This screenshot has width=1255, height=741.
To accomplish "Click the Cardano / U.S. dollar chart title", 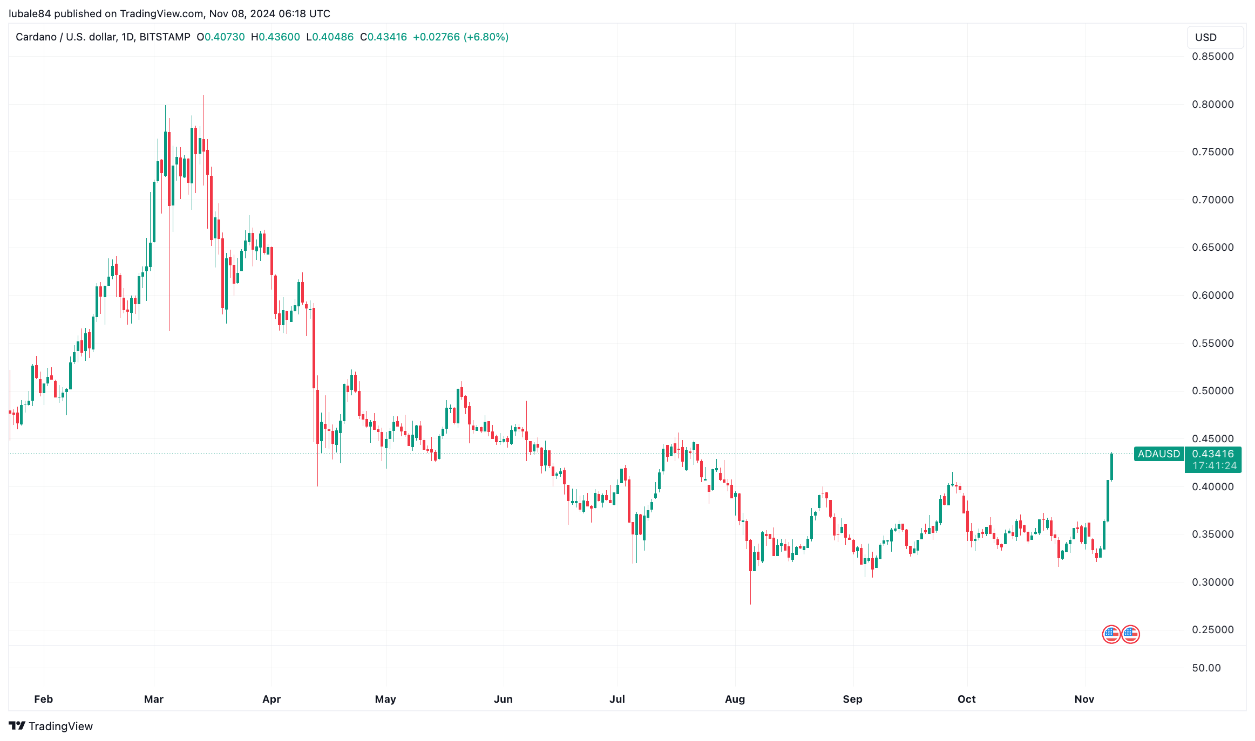I will pos(103,37).
